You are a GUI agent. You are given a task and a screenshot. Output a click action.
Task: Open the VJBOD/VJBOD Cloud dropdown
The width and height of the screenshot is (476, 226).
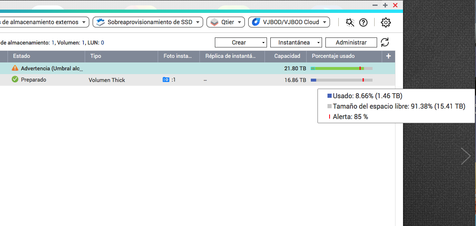coord(289,22)
